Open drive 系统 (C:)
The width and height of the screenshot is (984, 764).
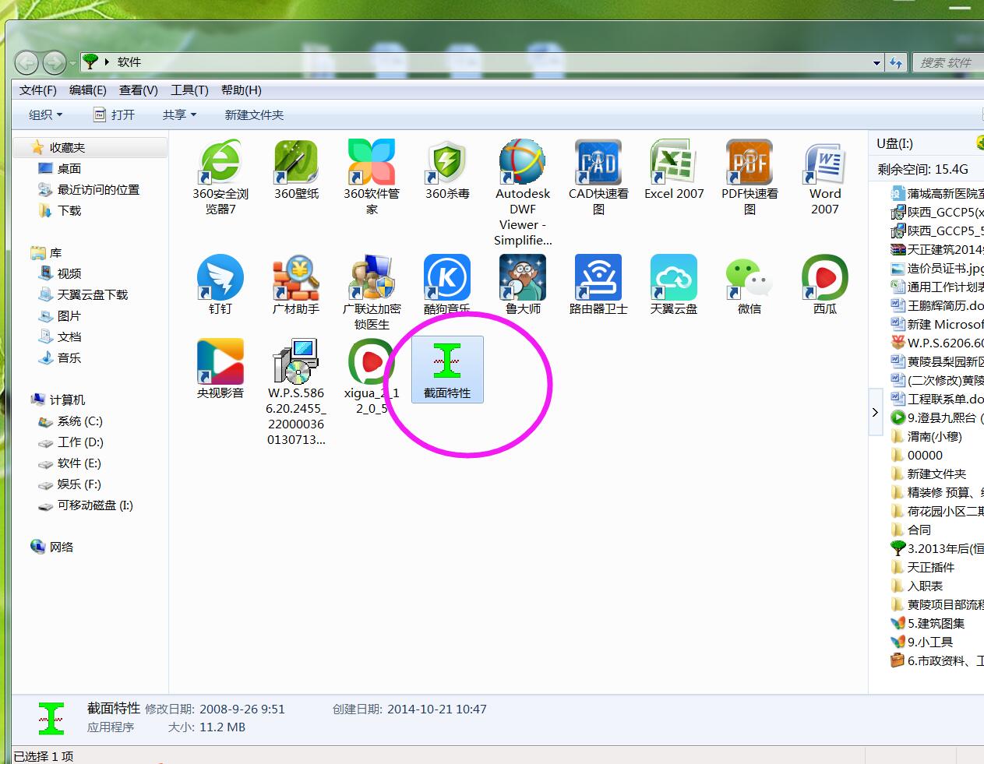(x=79, y=421)
